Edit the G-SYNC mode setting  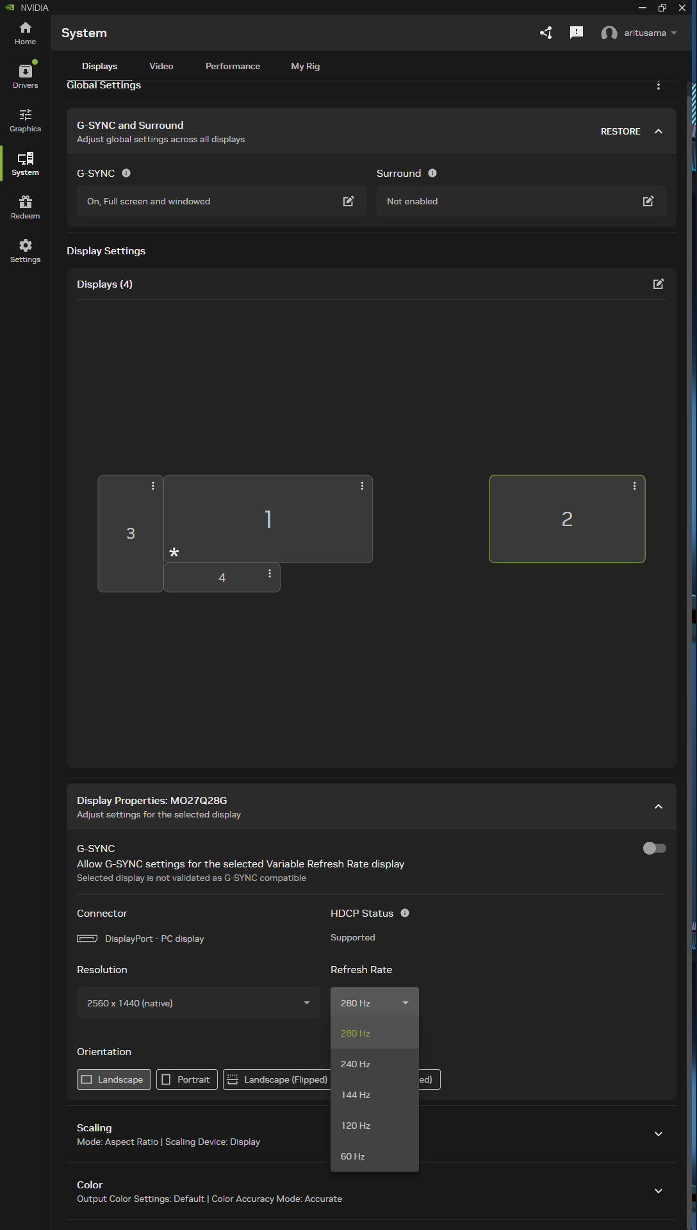pos(348,201)
